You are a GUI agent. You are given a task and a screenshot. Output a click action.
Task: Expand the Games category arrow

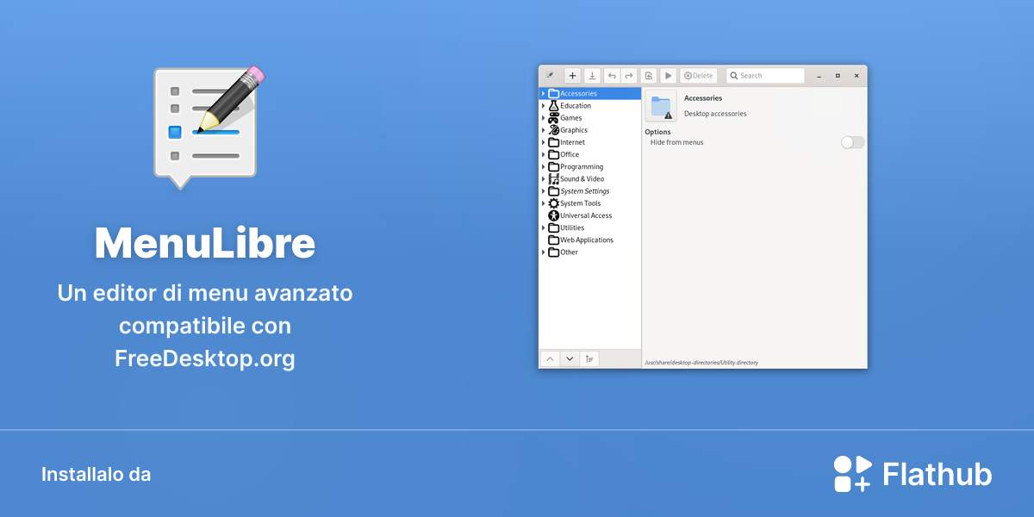(543, 118)
